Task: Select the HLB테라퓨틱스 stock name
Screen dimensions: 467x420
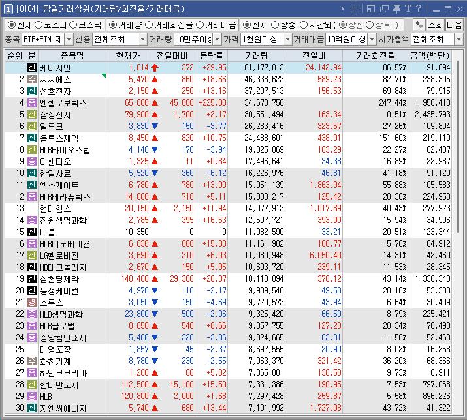Action: 65,197
